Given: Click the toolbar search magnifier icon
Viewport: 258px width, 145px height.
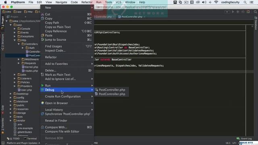Looking at the screenshot, I should (x=255, y=12).
